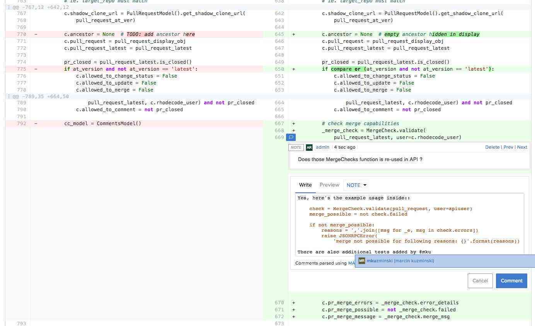Open the admin user profile link
This screenshot has height=326, width=535.
click(x=322, y=147)
